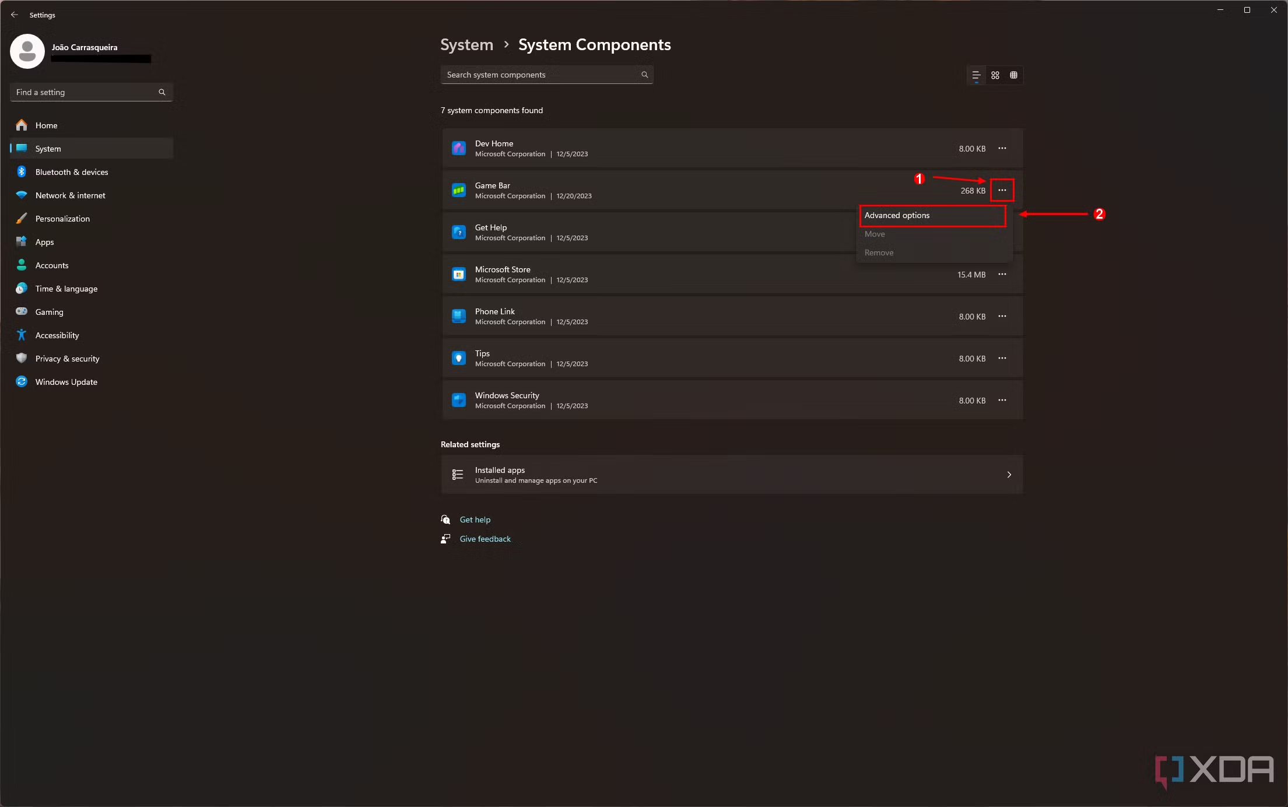The width and height of the screenshot is (1288, 807).
Task: Select the list view layout icon
Action: pos(976,75)
